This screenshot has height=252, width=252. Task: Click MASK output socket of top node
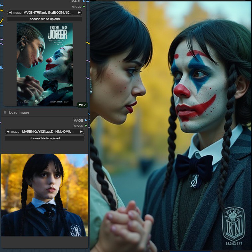[84, 7]
